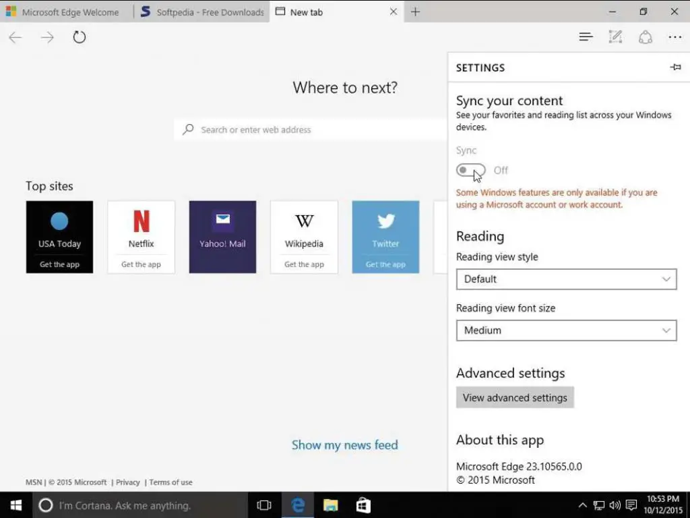Click the Sync your content heading
690x518 pixels.
coord(509,100)
